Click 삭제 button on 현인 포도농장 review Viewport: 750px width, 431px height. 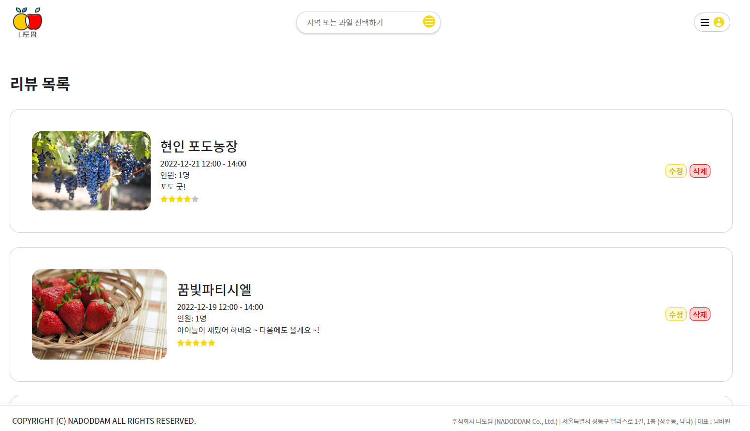pos(700,170)
